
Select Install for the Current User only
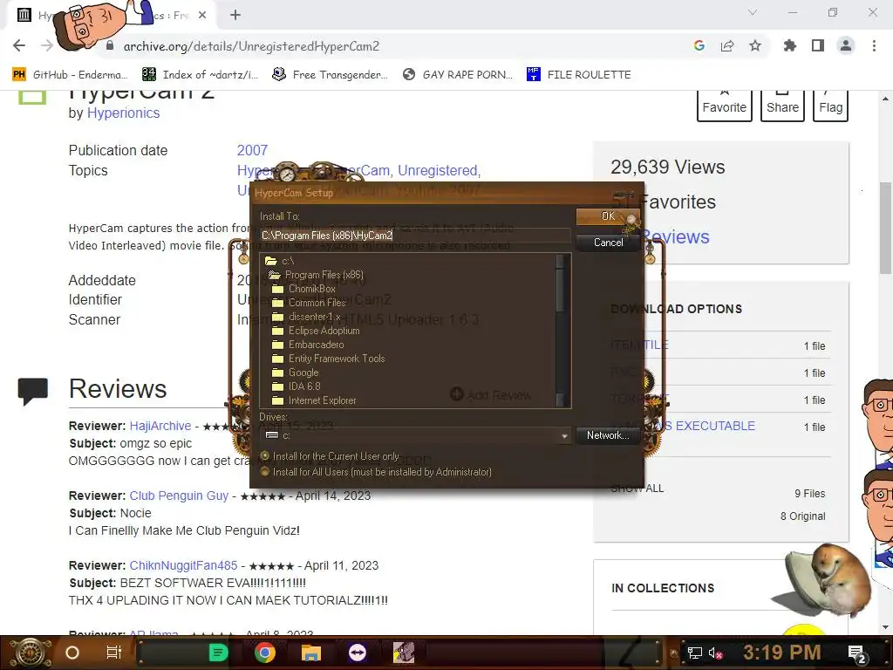pos(330,456)
